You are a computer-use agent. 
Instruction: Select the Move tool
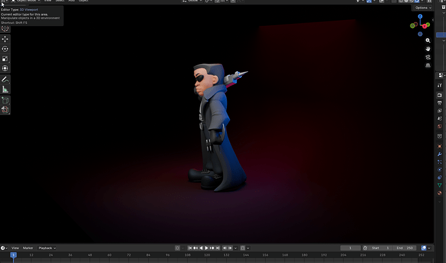[x=5, y=39]
